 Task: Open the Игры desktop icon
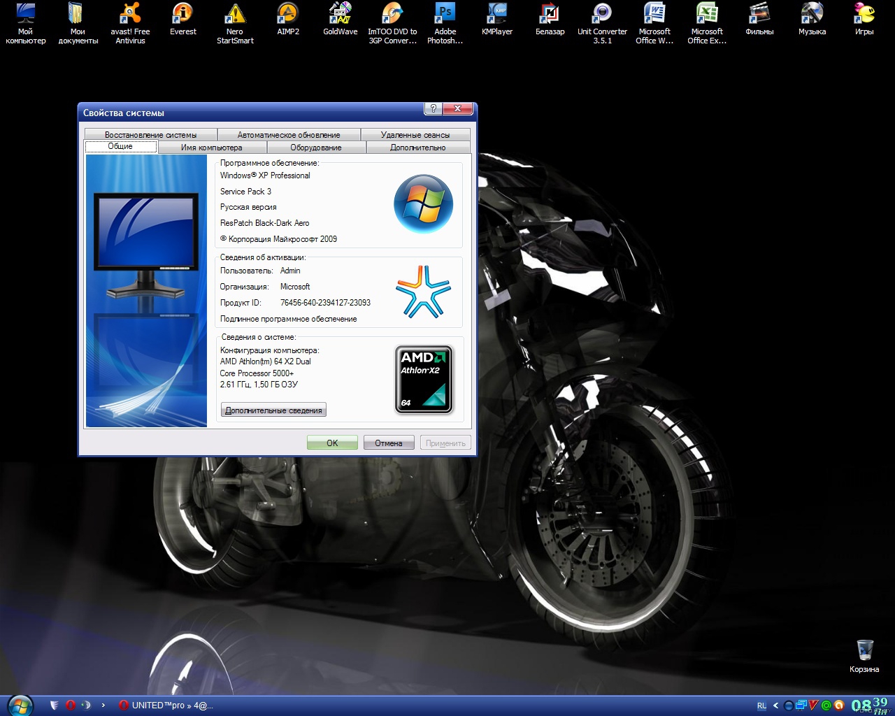pyautogui.click(x=864, y=19)
